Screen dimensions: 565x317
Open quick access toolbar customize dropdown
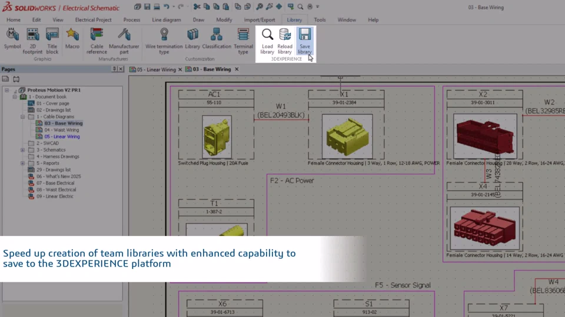pyautogui.click(x=317, y=6)
